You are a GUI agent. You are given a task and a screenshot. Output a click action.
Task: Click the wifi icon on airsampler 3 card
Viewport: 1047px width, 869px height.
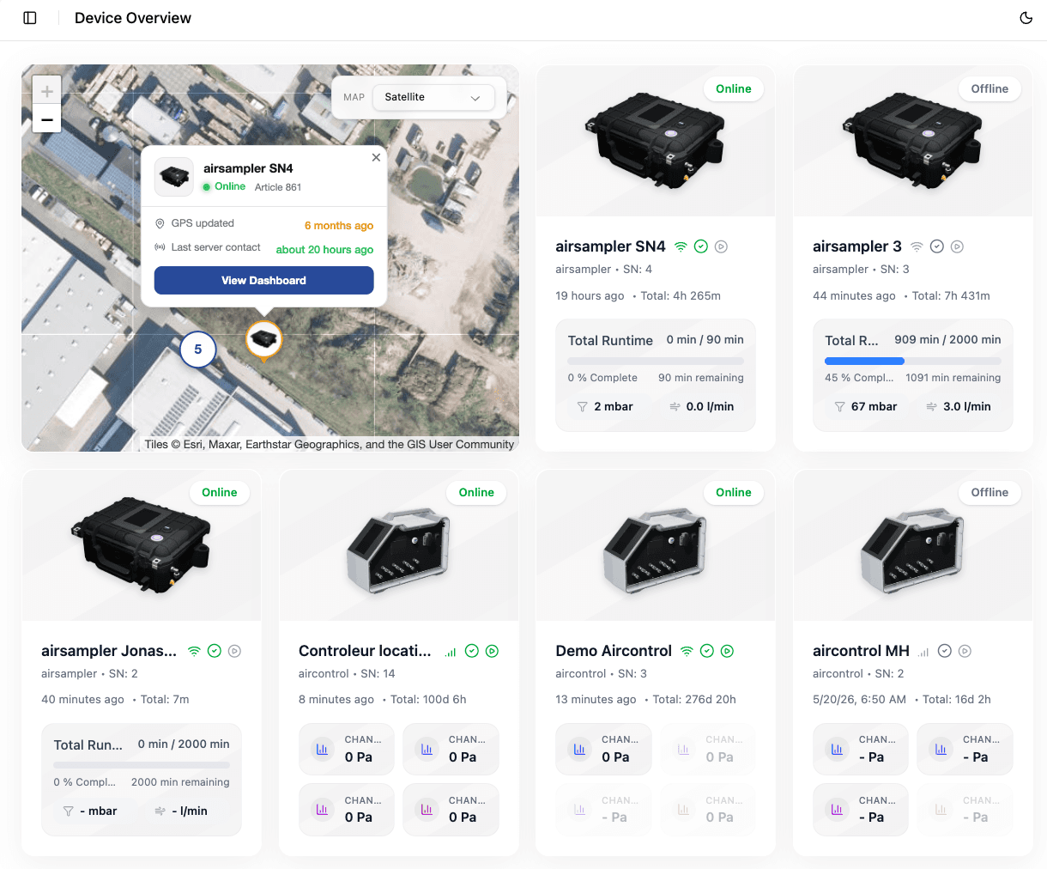(917, 246)
